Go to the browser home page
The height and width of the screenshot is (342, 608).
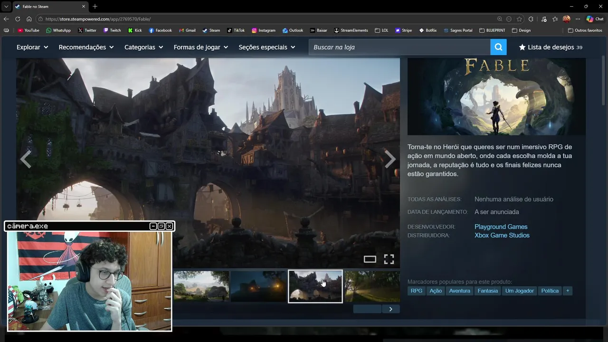coord(29,19)
